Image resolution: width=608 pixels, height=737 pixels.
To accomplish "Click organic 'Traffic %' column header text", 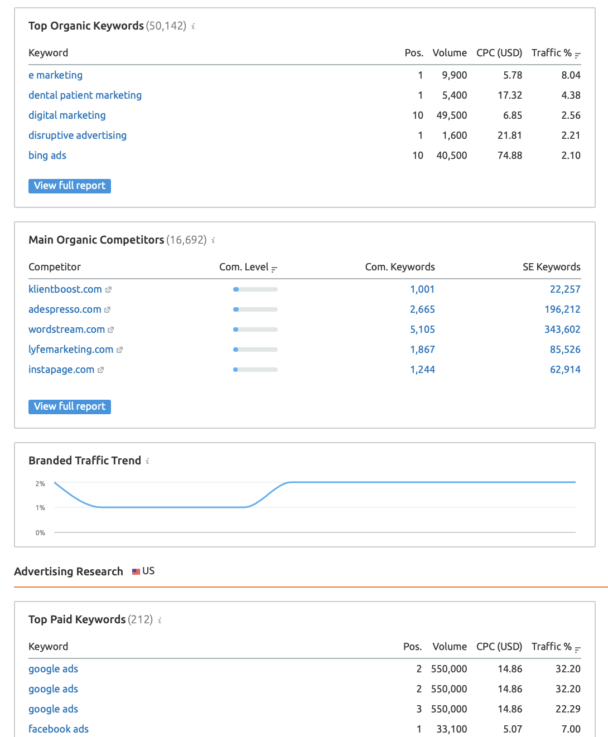I will [552, 53].
